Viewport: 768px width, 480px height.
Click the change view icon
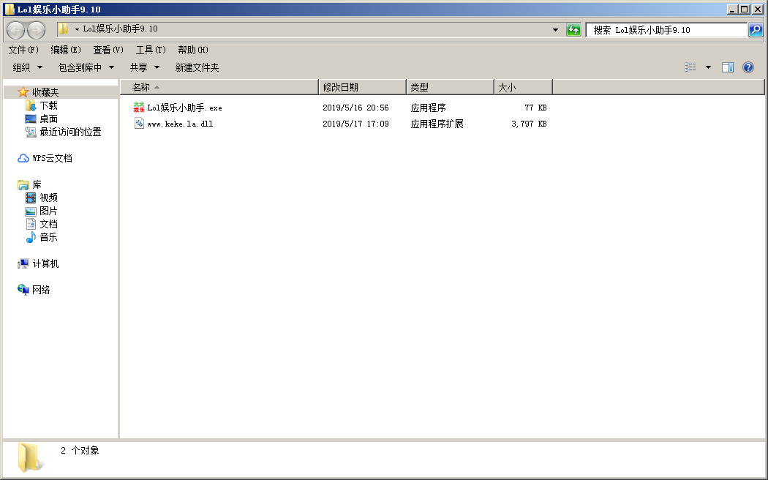point(690,67)
